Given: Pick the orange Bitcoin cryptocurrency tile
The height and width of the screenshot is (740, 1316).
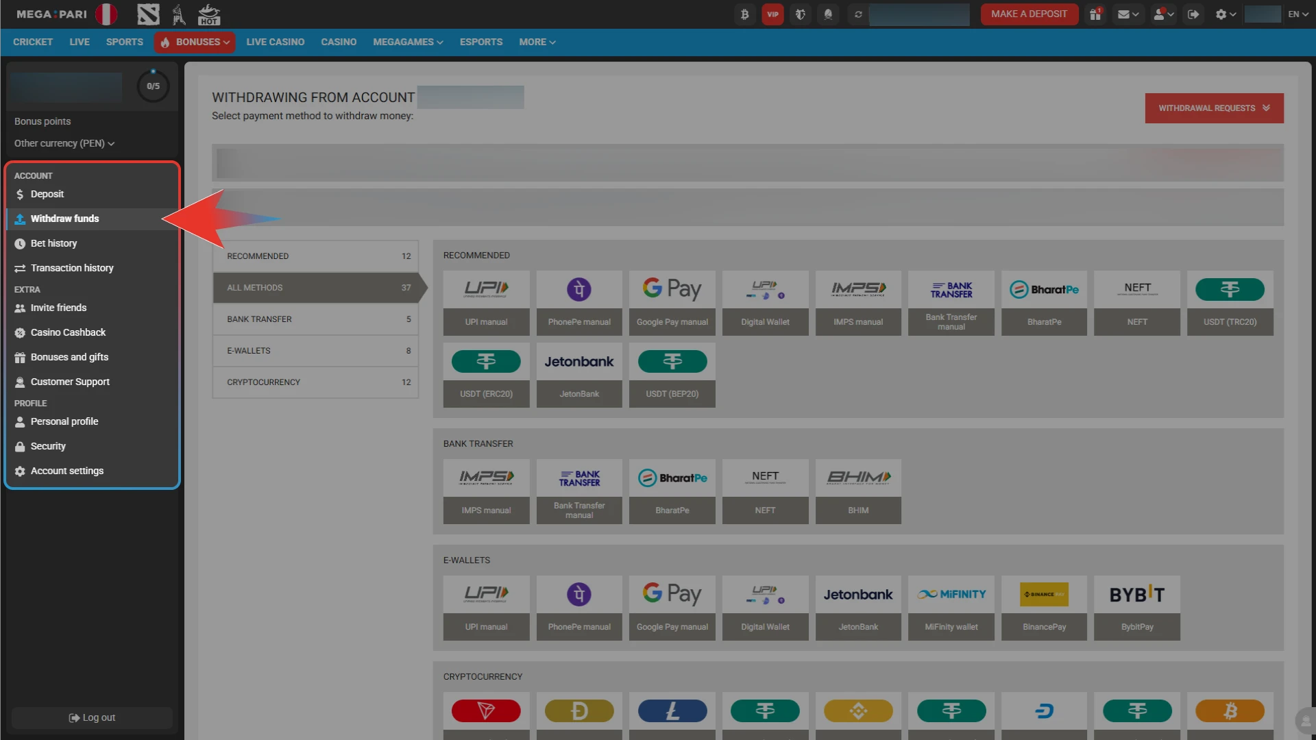Looking at the screenshot, I should pyautogui.click(x=1230, y=715).
